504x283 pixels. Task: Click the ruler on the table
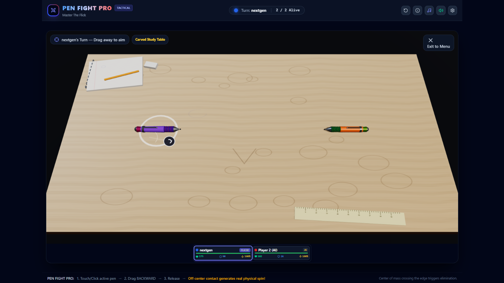(350, 216)
